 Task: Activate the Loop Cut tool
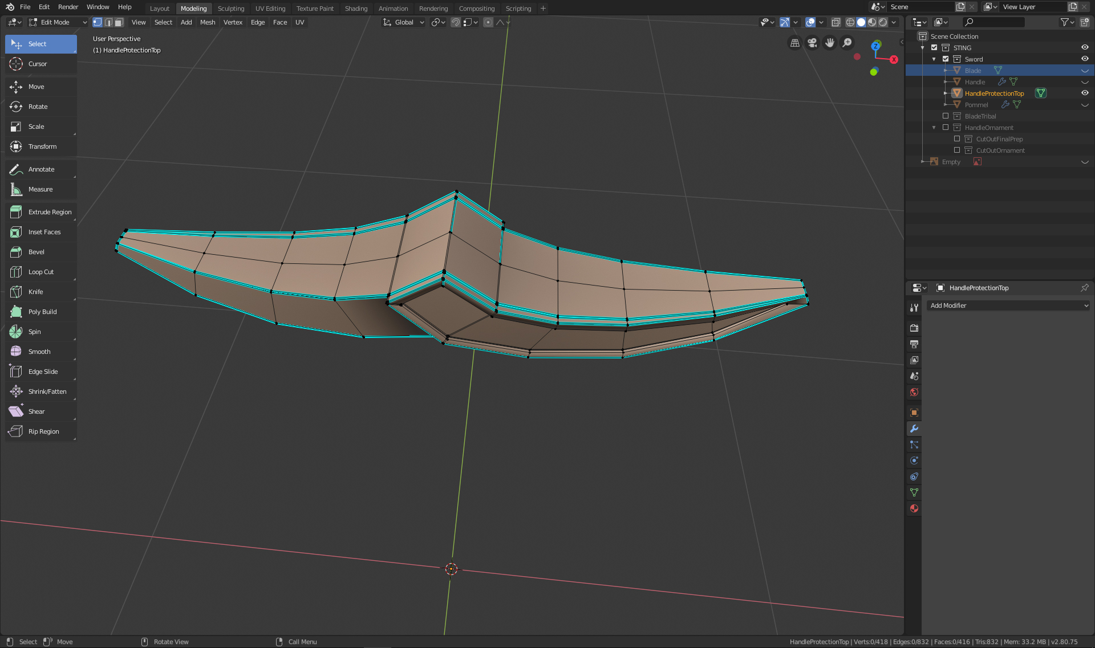(x=40, y=272)
